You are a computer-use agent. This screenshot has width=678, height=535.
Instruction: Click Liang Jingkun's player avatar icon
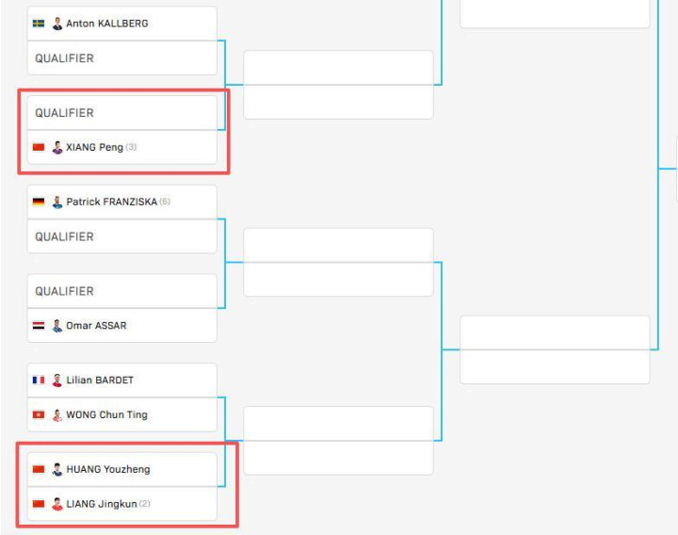(x=57, y=504)
